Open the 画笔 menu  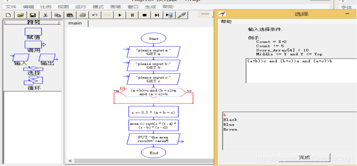pyautogui.click(x=116, y=7)
